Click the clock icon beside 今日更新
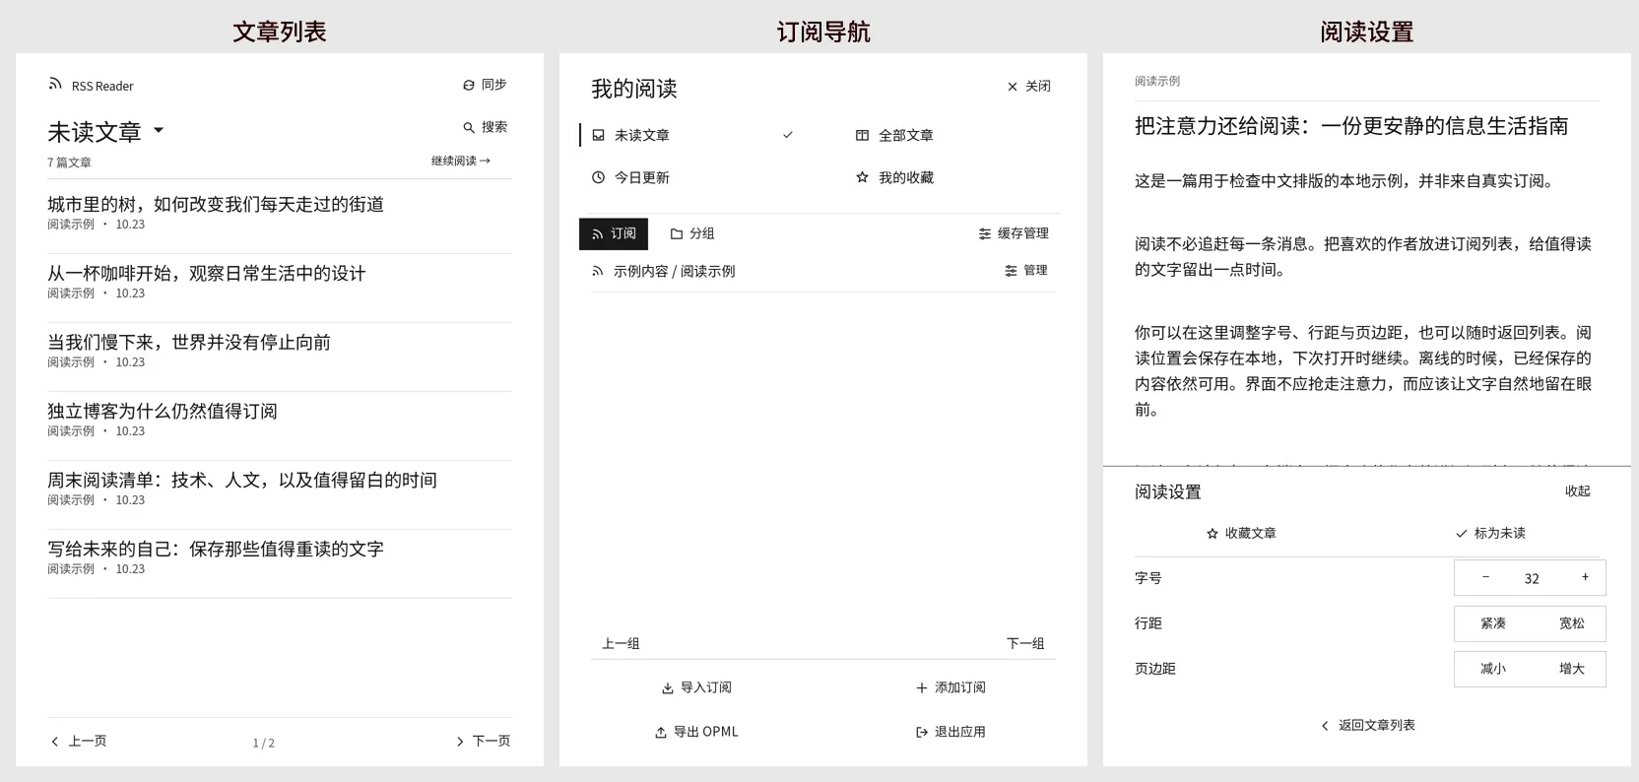 598,177
